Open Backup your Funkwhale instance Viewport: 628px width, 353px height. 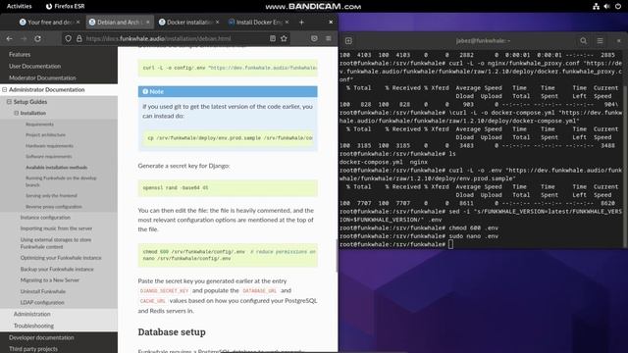(57, 269)
